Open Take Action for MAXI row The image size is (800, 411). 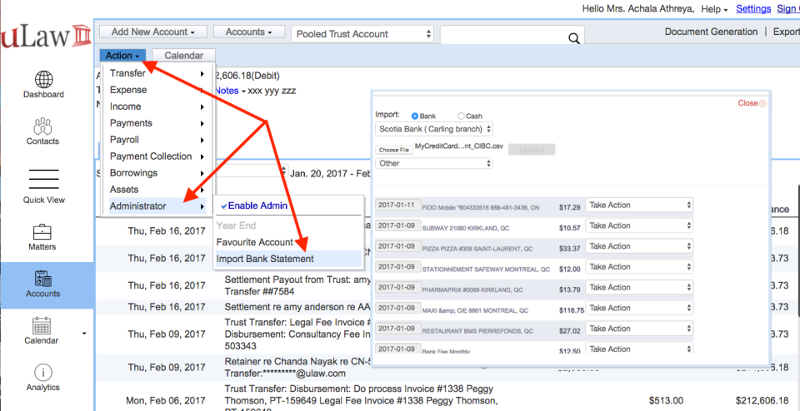point(639,308)
